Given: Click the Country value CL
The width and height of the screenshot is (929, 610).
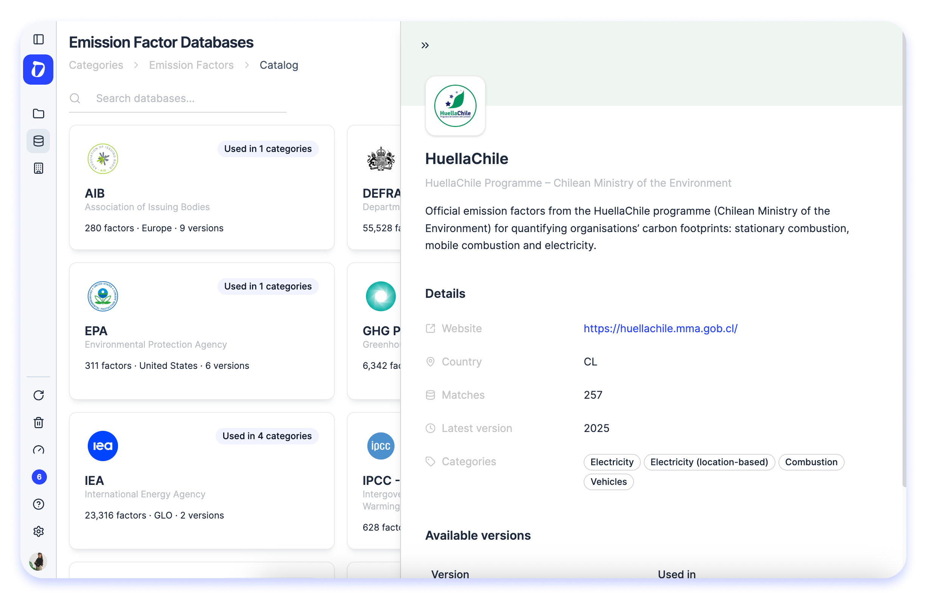Looking at the screenshot, I should 590,362.
